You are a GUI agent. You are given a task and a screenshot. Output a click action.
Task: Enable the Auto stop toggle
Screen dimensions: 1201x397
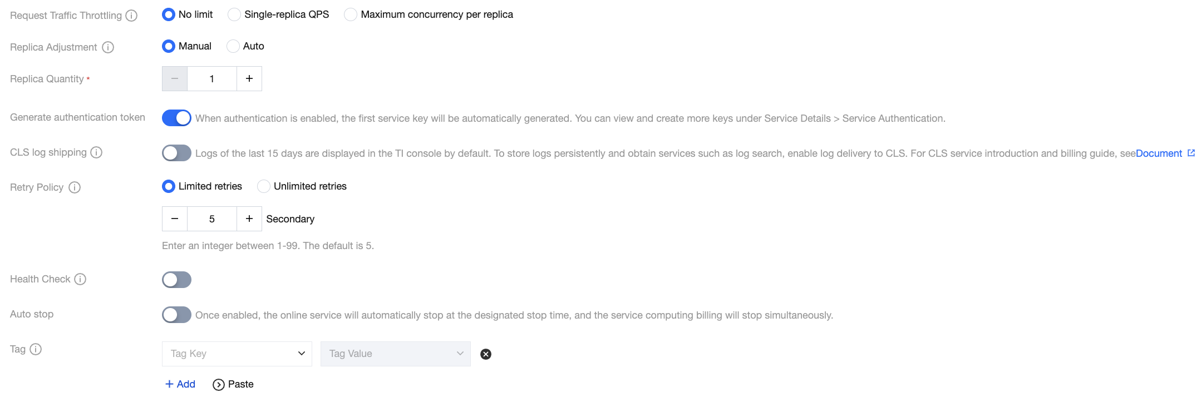[176, 315]
